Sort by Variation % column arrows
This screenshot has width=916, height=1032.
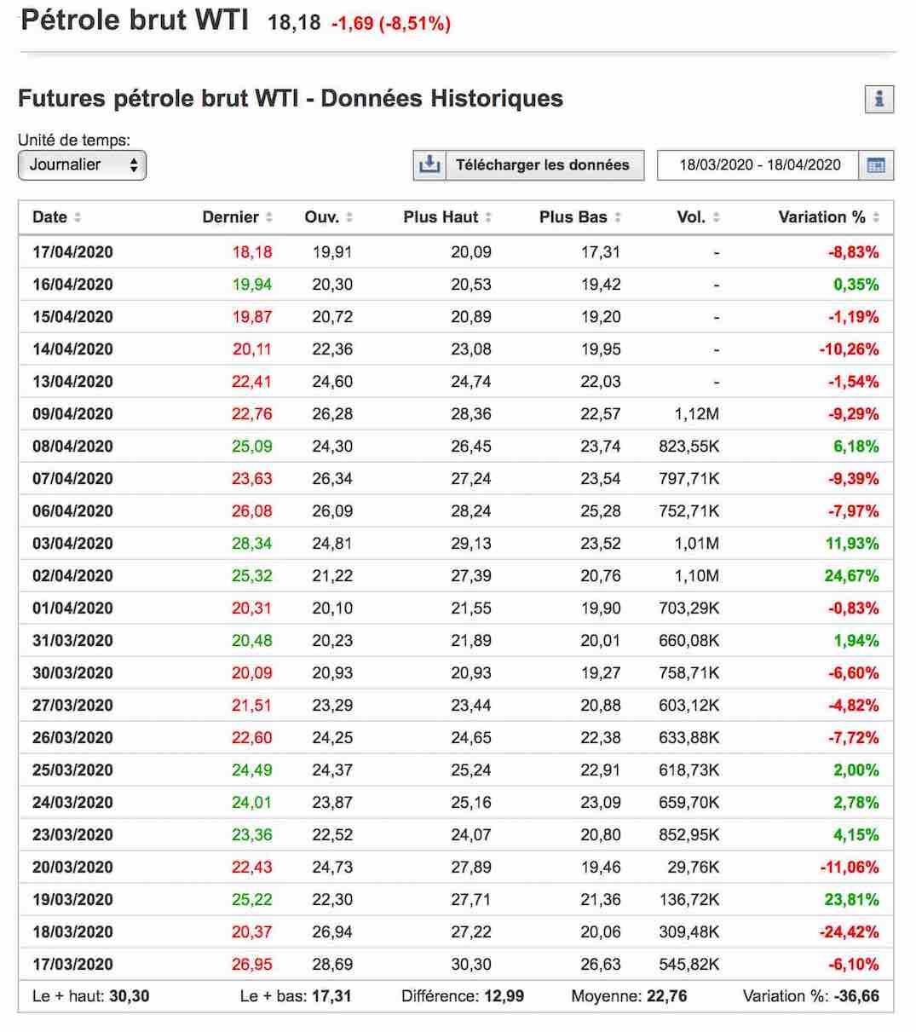(876, 217)
